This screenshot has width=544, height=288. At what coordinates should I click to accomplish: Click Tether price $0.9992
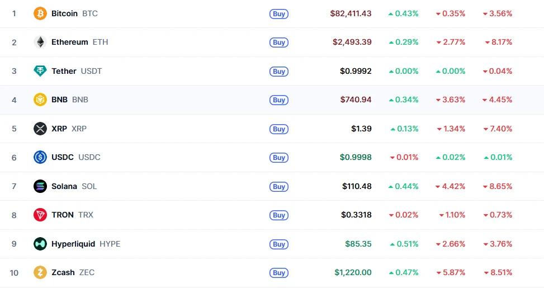pos(356,71)
